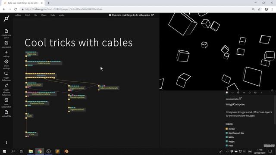Select the Render2Texture op node
Screen dimensions: 276x155
(34, 85)
